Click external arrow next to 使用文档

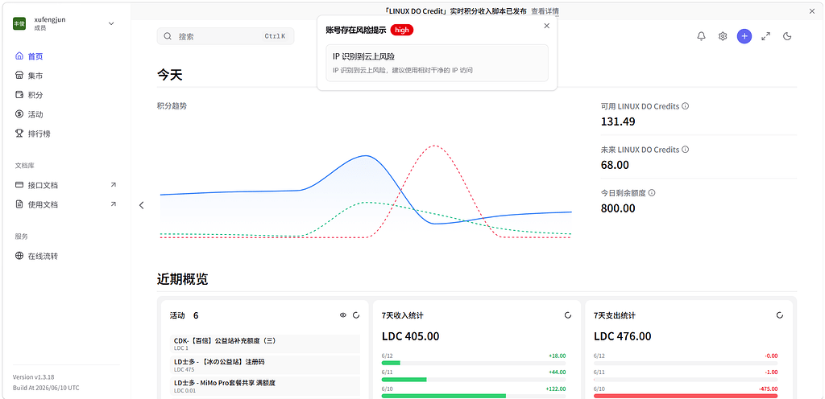[113, 204]
